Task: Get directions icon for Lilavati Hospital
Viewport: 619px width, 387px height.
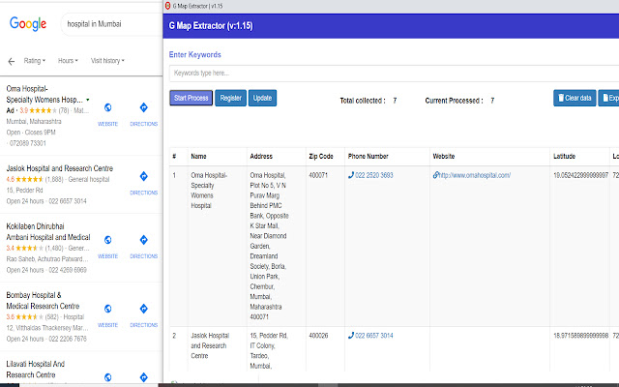Action: [144, 377]
